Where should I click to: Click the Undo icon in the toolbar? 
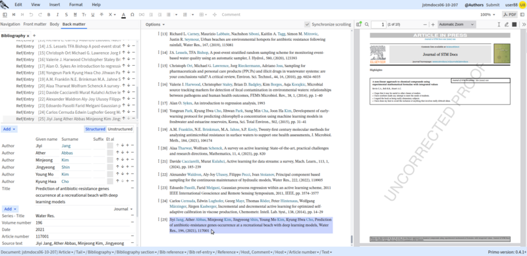31,14
